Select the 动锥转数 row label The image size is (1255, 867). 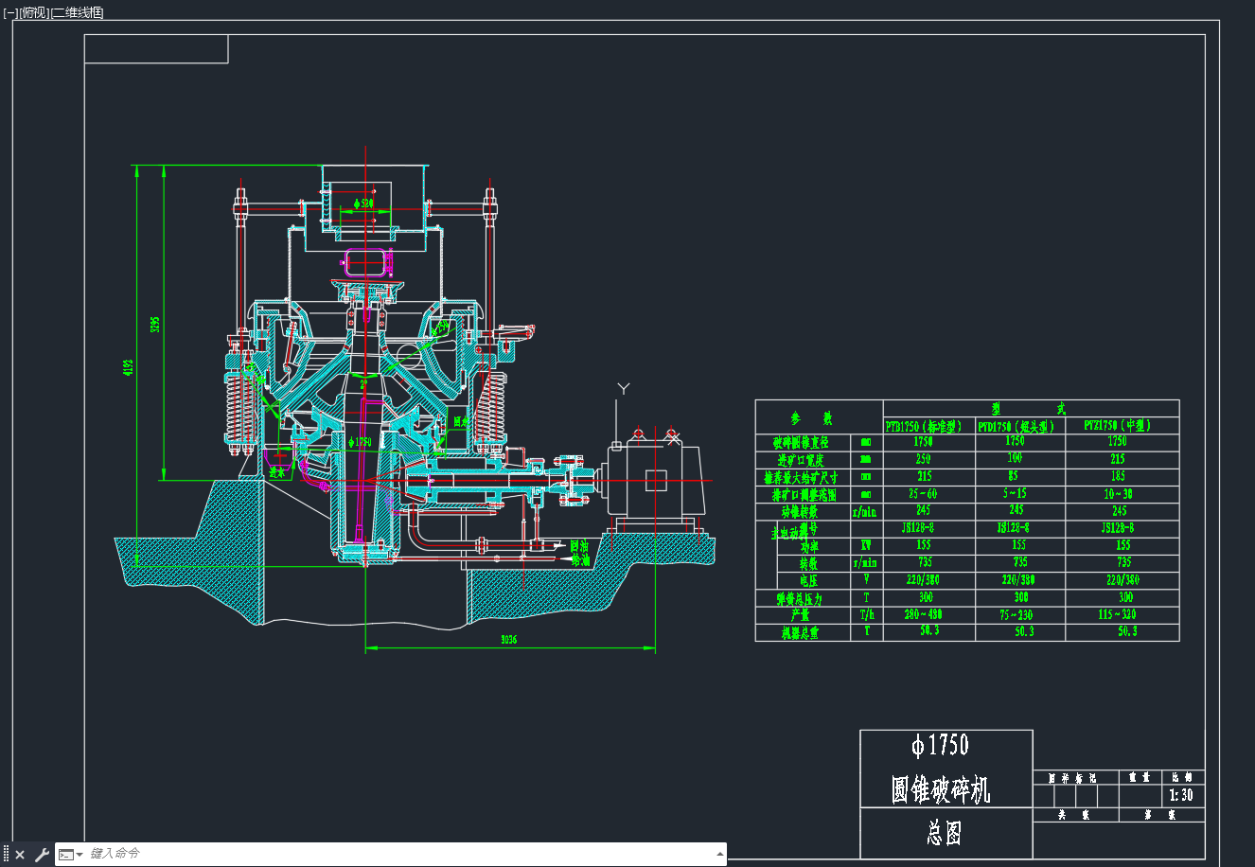800,511
